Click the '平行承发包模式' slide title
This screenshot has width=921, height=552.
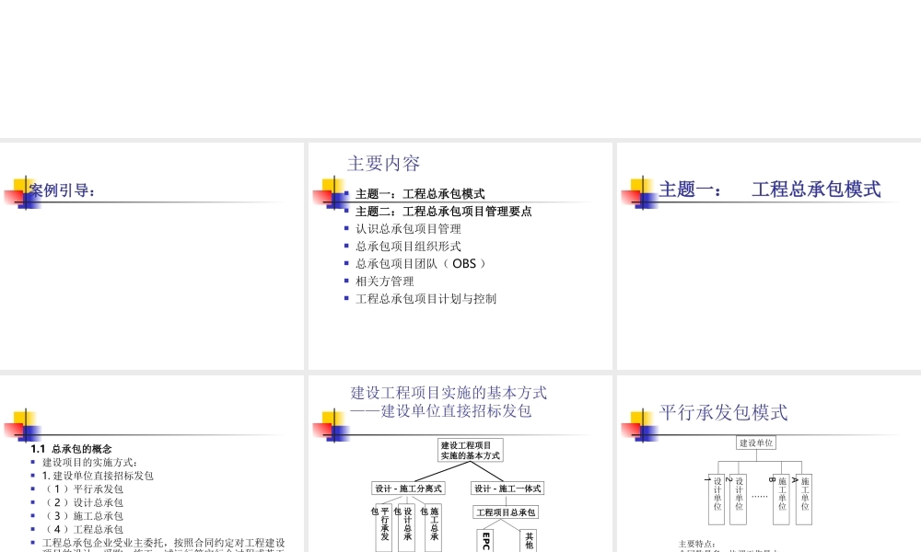[723, 412]
